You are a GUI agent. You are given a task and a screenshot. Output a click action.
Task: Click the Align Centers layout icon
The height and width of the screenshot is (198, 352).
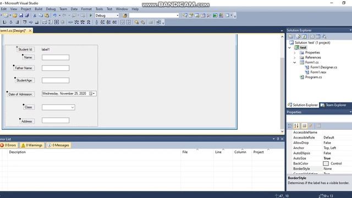[11, 22]
